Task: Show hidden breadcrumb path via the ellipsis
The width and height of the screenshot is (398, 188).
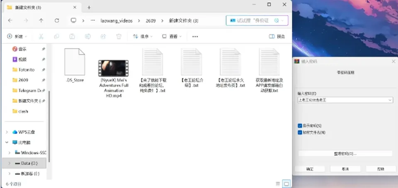Action: [93, 21]
